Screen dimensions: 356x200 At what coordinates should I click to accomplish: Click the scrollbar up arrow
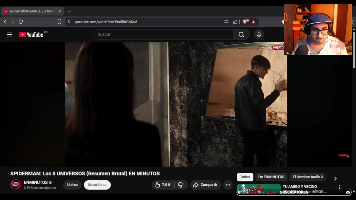[354, 29]
